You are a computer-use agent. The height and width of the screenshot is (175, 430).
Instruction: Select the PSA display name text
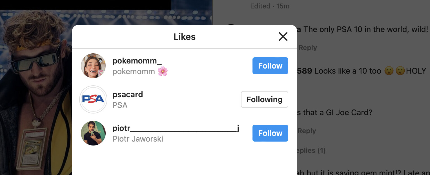click(120, 105)
